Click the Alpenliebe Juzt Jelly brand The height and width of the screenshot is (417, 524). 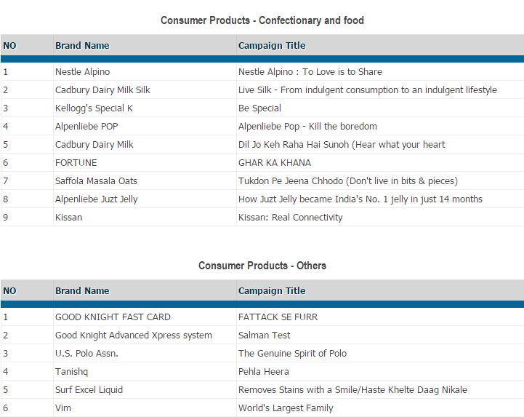pyautogui.click(x=96, y=199)
